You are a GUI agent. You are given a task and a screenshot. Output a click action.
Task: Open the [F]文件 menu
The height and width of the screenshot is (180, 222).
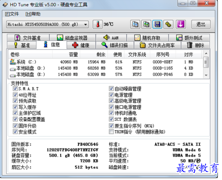(12, 14)
